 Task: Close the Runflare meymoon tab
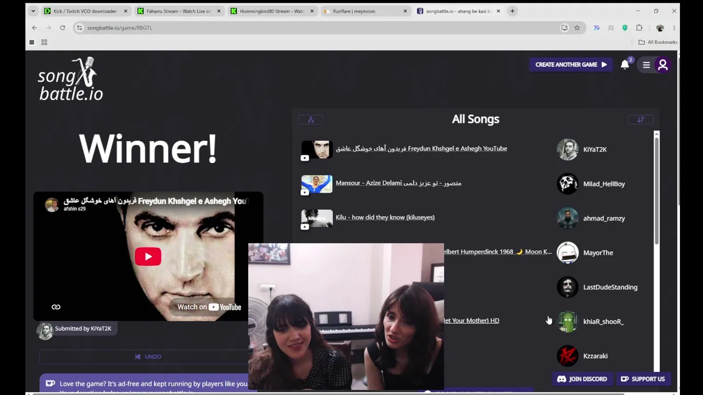coord(405,11)
